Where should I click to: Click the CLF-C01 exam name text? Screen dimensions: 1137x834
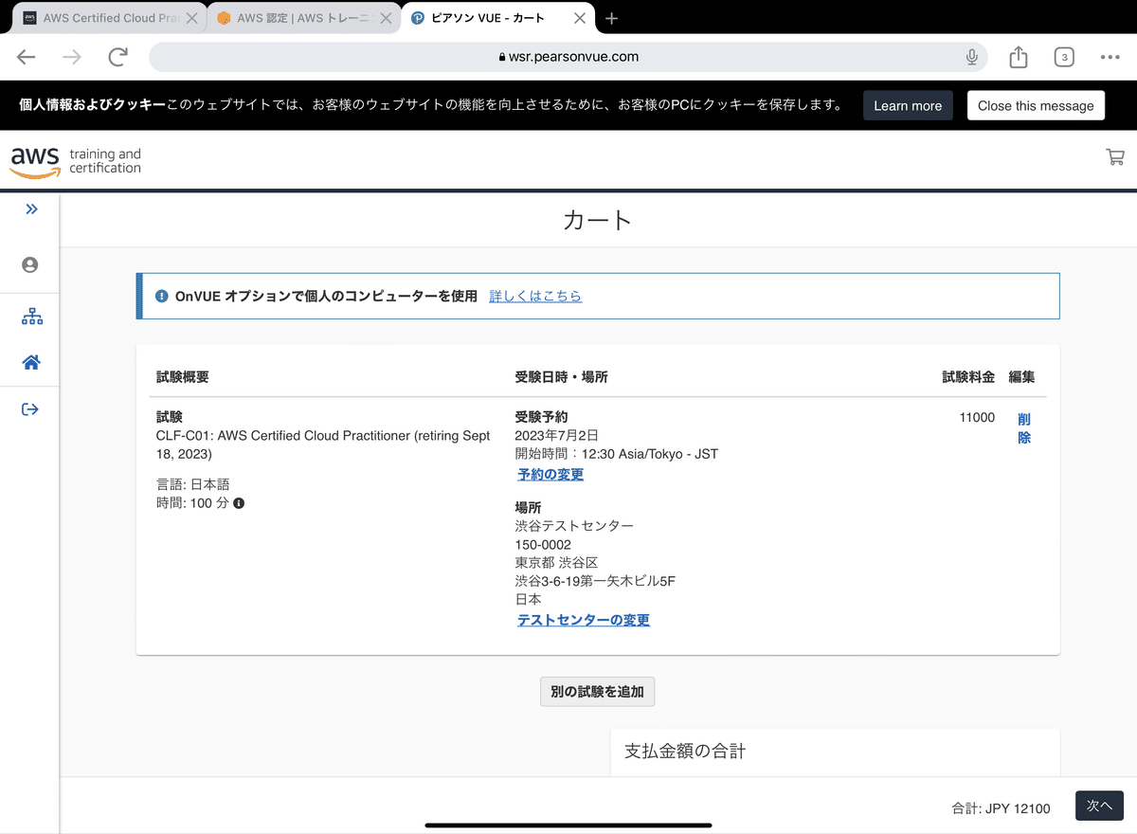[x=323, y=444]
